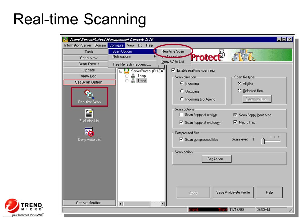Select the Trend tree label

(x=142, y=81)
